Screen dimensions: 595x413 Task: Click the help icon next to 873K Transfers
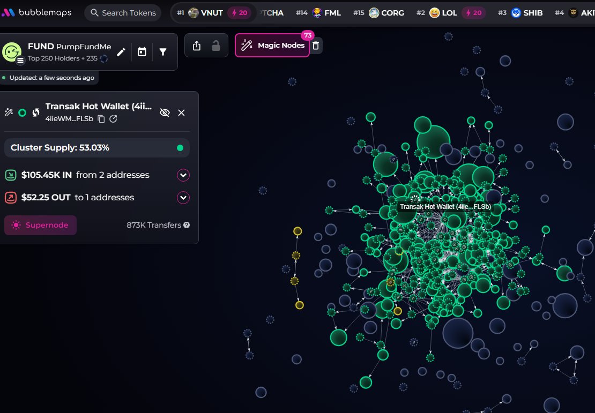[x=187, y=225]
